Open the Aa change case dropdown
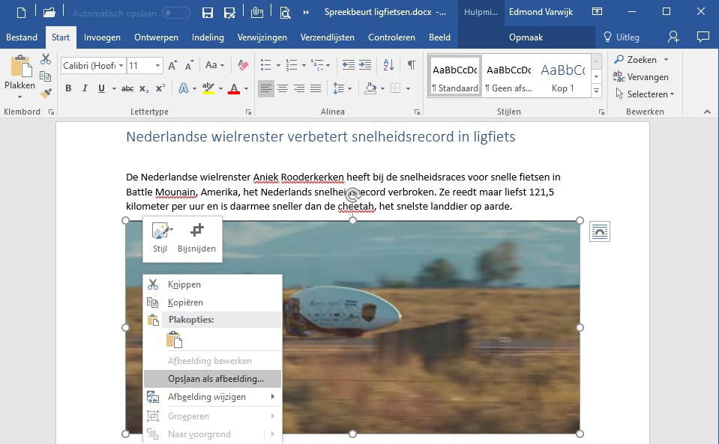Image resolution: width=719 pixels, height=444 pixels. click(x=214, y=65)
